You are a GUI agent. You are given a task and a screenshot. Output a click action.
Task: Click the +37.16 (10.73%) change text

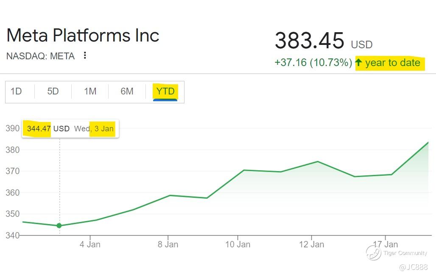313,63
